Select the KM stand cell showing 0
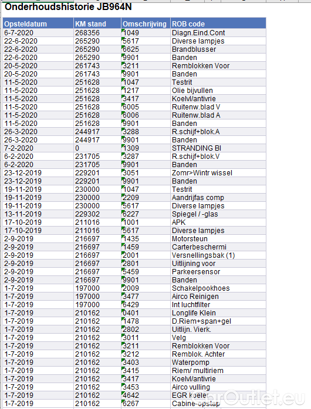311x409 pixels. coord(97,148)
